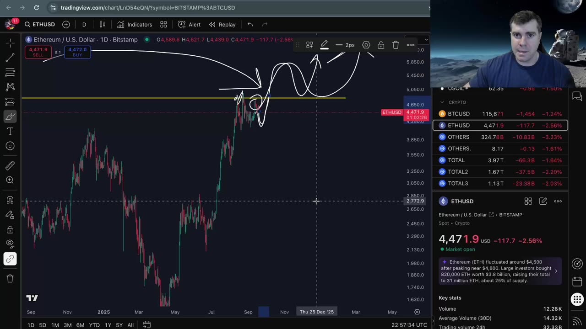
Task: Open drawing templates in floating toolbar
Action: coord(309,45)
